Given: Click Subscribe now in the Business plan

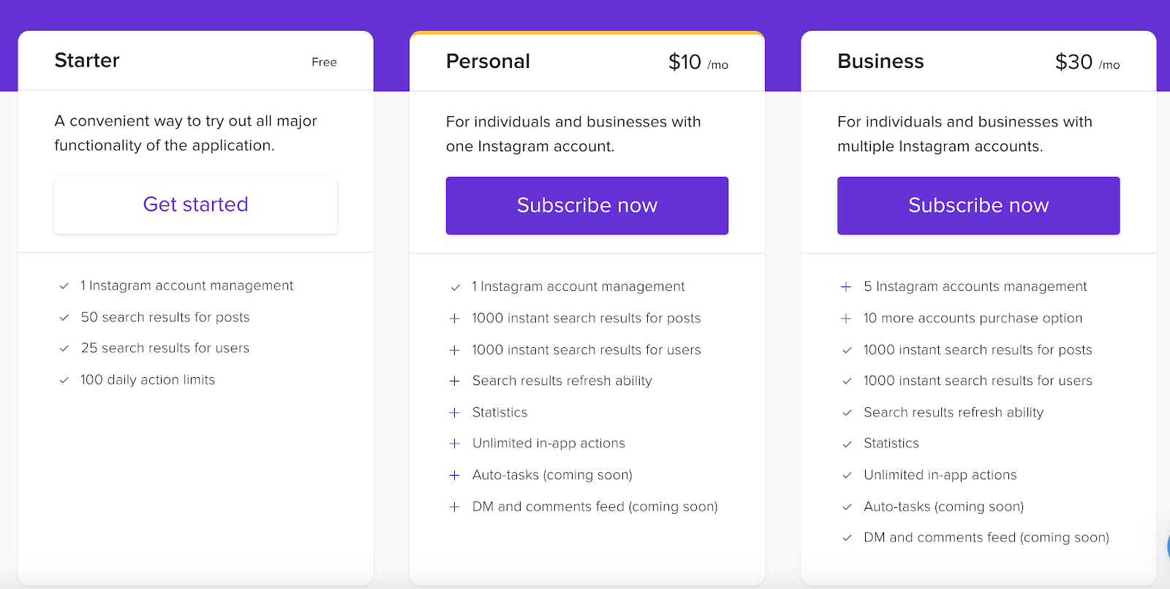Looking at the screenshot, I should 978,205.
